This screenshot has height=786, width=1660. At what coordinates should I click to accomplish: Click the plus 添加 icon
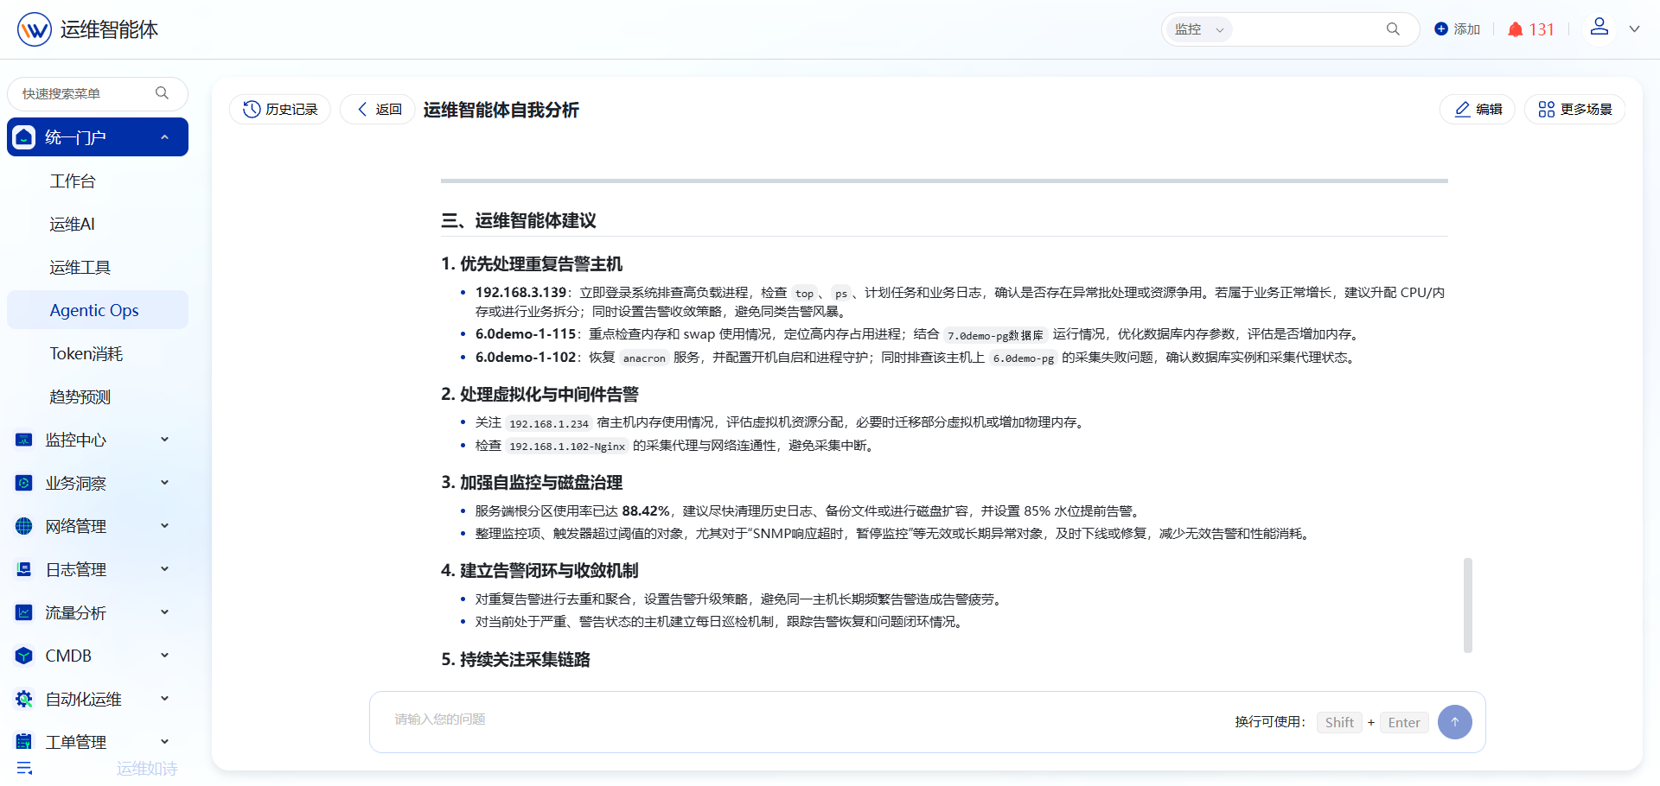point(1440,29)
